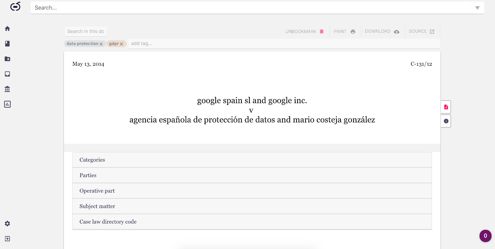Viewport: 495px width, 249px height.
Task: Click the home icon in sidebar
Action: [7, 29]
